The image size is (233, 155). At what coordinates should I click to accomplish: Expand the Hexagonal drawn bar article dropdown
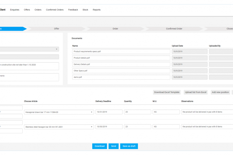point(92,112)
